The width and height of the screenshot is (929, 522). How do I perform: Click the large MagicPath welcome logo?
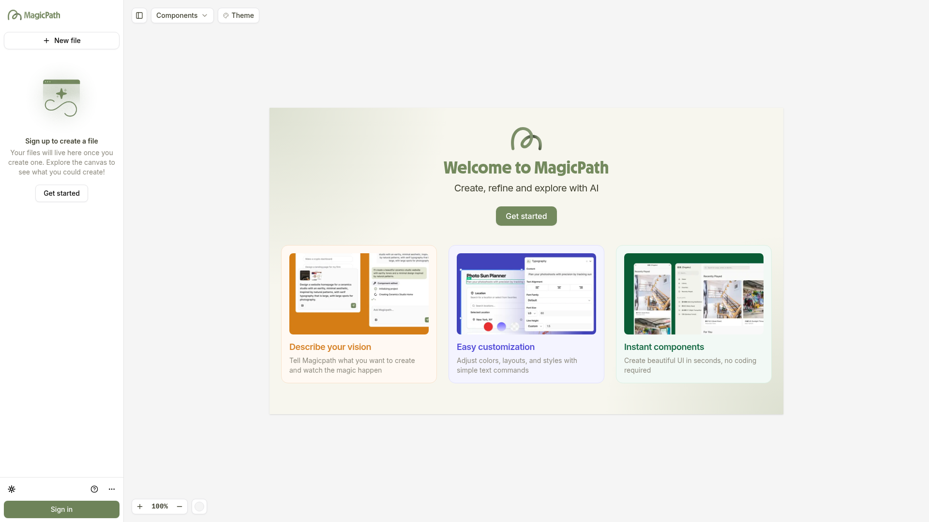[x=526, y=139]
